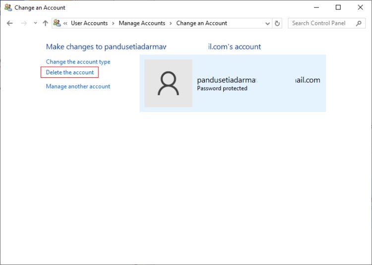Select Delete the account link
Image resolution: width=372 pixels, height=265 pixels.
tap(70, 72)
